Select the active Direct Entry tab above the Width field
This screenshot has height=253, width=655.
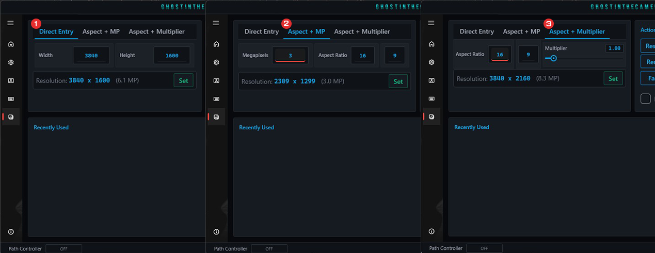click(56, 31)
